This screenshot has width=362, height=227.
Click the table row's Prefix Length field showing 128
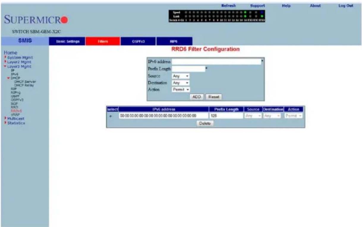coord(226,116)
